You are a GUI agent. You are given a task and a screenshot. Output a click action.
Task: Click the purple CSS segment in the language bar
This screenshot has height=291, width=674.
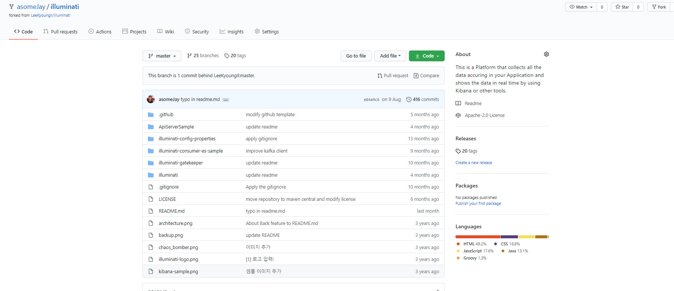pyautogui.click(x=509, y=237)
